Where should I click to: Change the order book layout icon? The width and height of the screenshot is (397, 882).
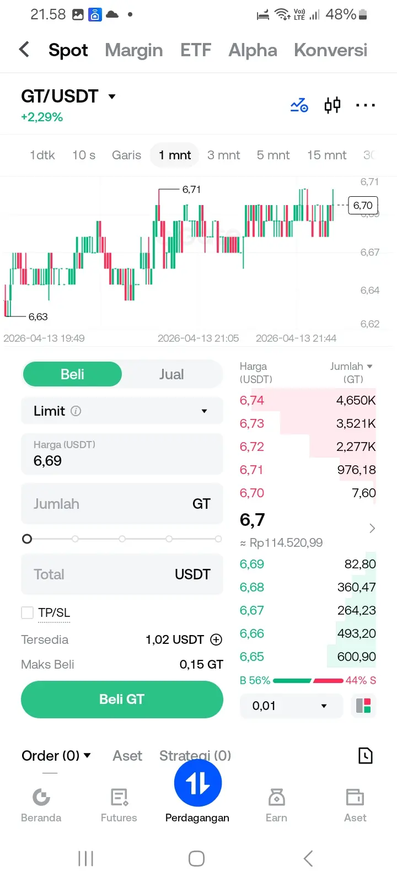(363, 706)
